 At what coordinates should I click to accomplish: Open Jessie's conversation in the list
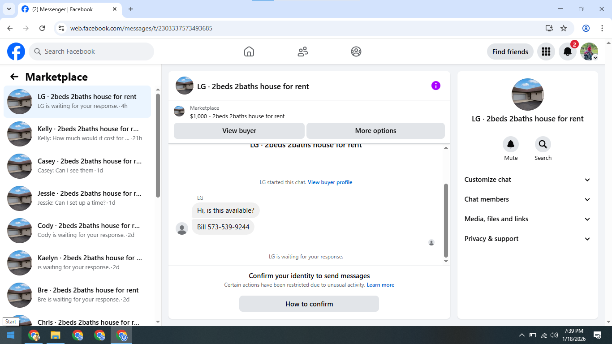point(78,198)
